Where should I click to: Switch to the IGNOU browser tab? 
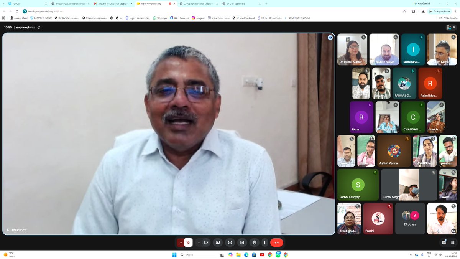(x=27, y=3)
